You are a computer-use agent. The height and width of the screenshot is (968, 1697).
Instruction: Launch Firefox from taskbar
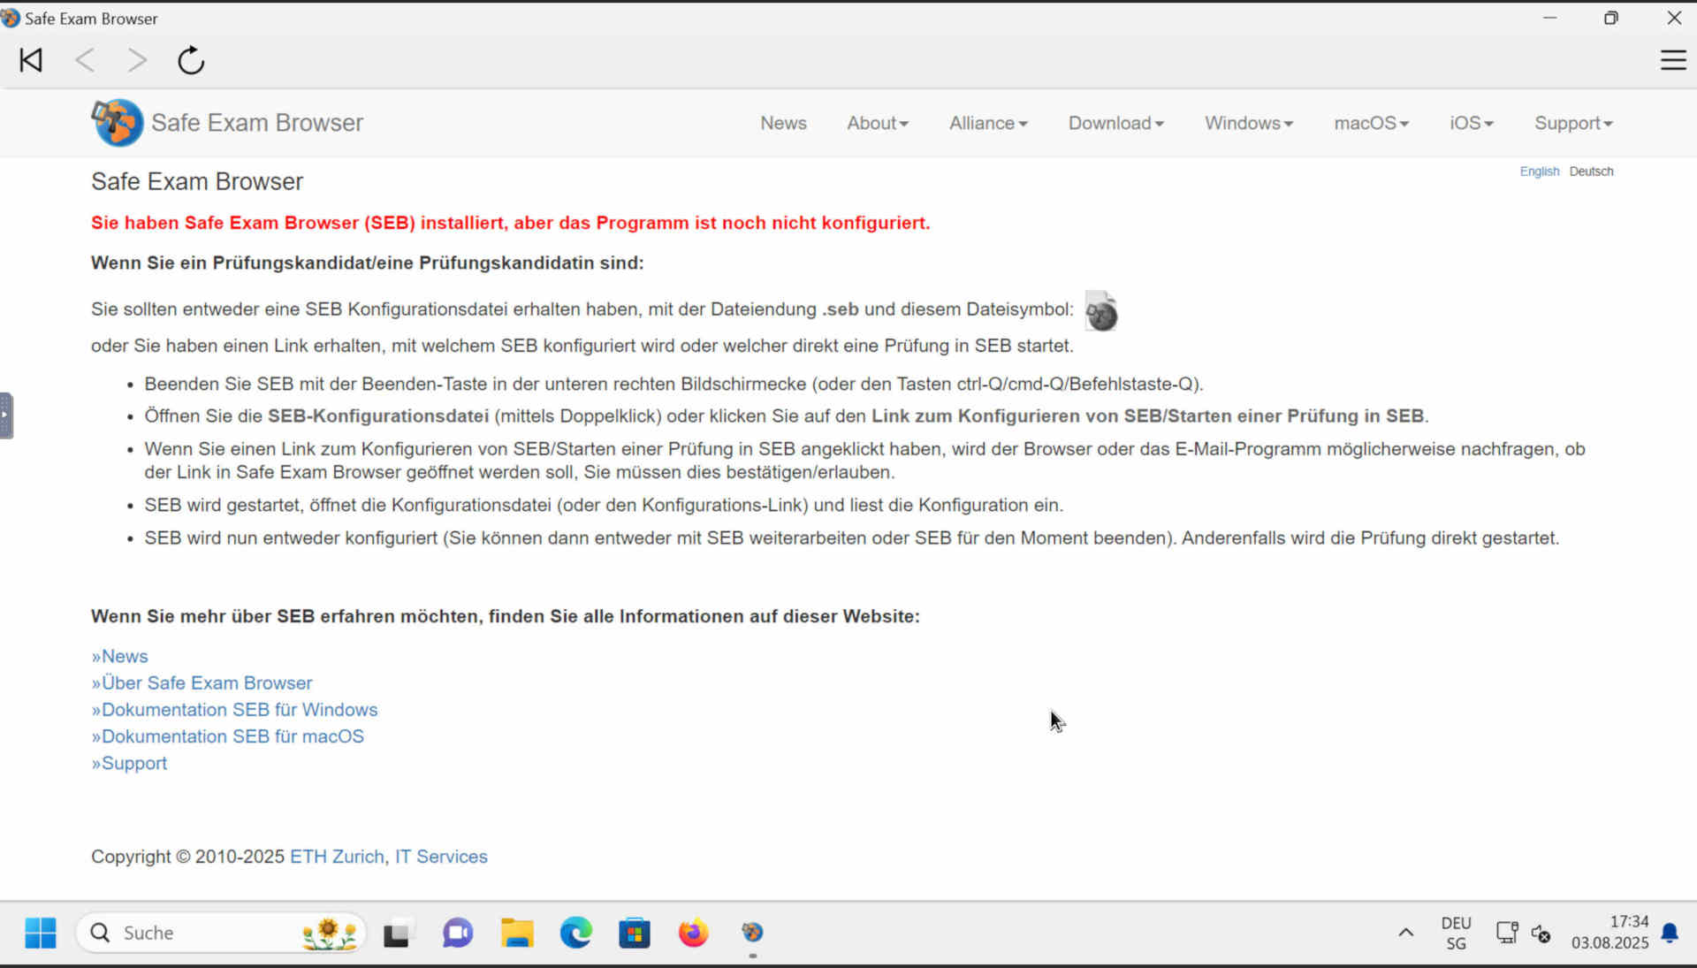click(693, 933)
